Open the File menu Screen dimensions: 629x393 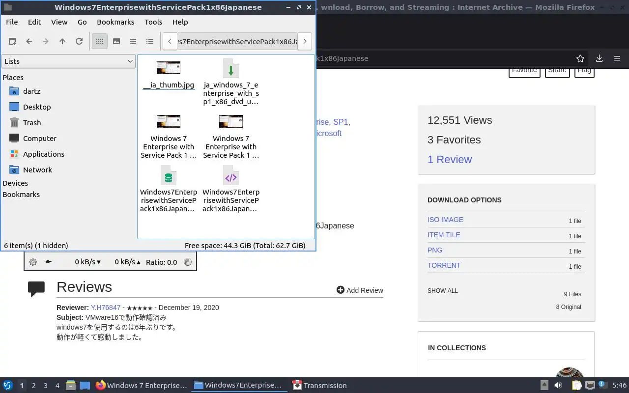[x=12, y=22]
